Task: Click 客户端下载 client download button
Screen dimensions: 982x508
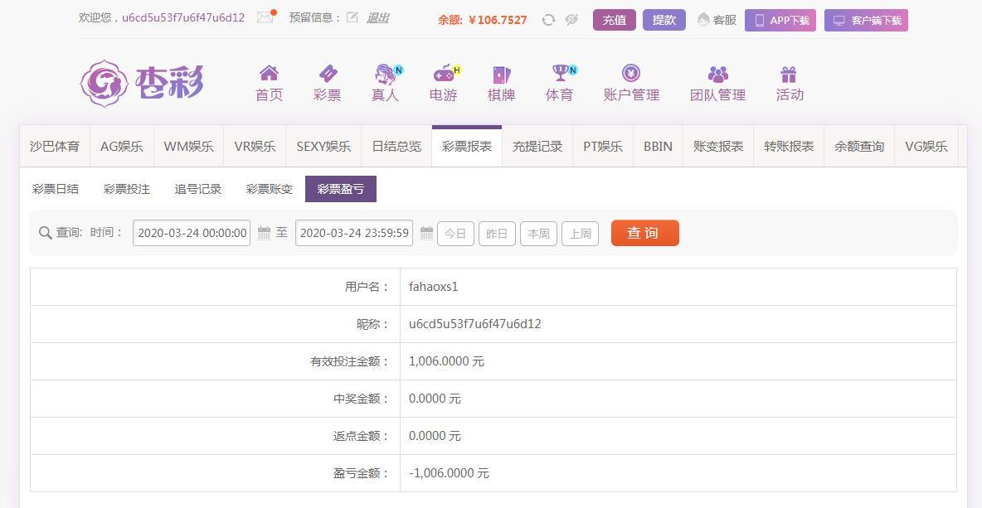Action: pyautogui.click(x=866, y=20)
